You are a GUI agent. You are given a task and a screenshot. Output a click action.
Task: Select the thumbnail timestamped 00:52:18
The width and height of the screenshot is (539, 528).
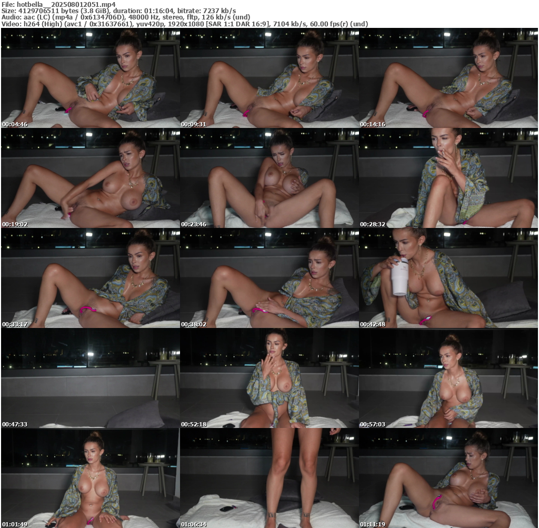point(269,378)
